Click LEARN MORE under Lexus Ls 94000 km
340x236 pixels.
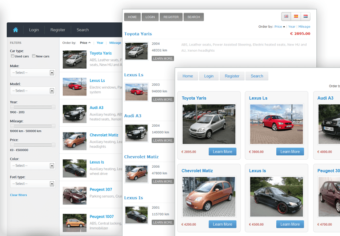click(x=163, y=99)
